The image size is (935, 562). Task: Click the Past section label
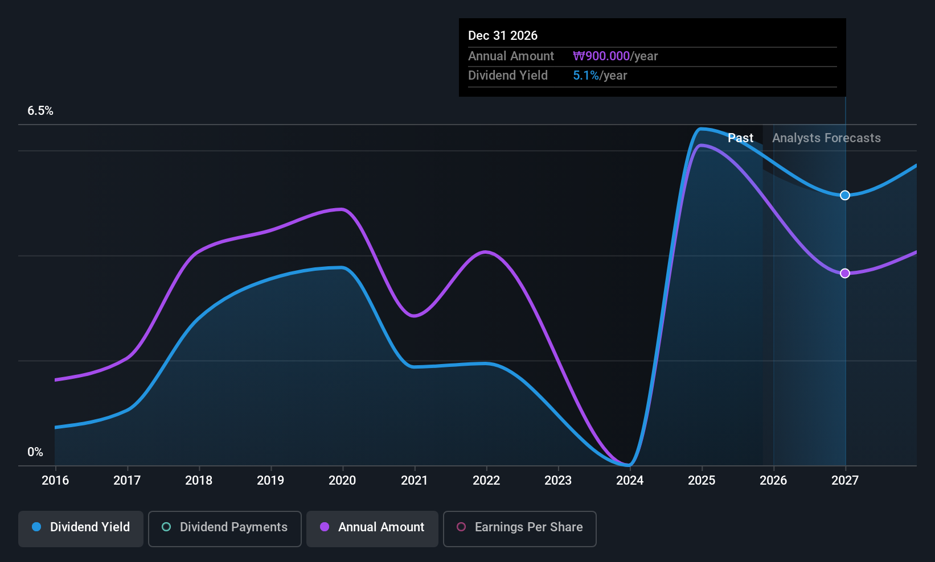(x=740, y=138)
